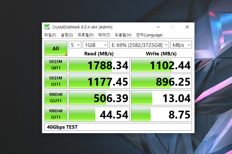Open the drive selector showing E: 69%
The height and width of the screenshot is (154, 232).
click(x=139, y=45)
